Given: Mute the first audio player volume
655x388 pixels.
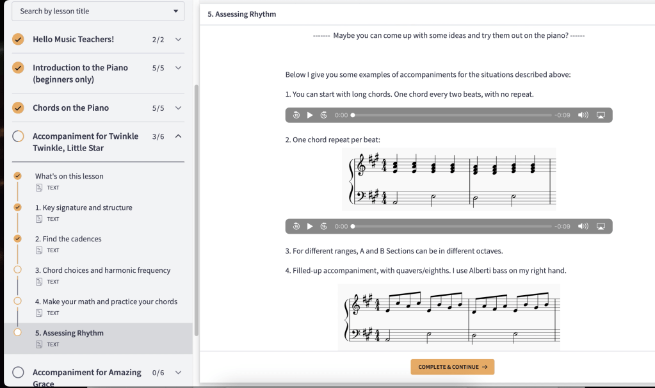Looking at the screenshot, I should pyautogui.click(x=583, y=115).
